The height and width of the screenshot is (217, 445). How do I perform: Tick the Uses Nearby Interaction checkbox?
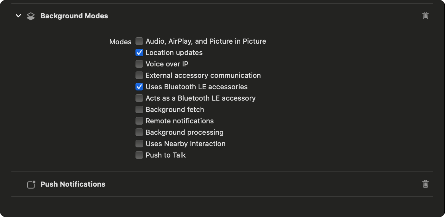click(x=139, y=144)
